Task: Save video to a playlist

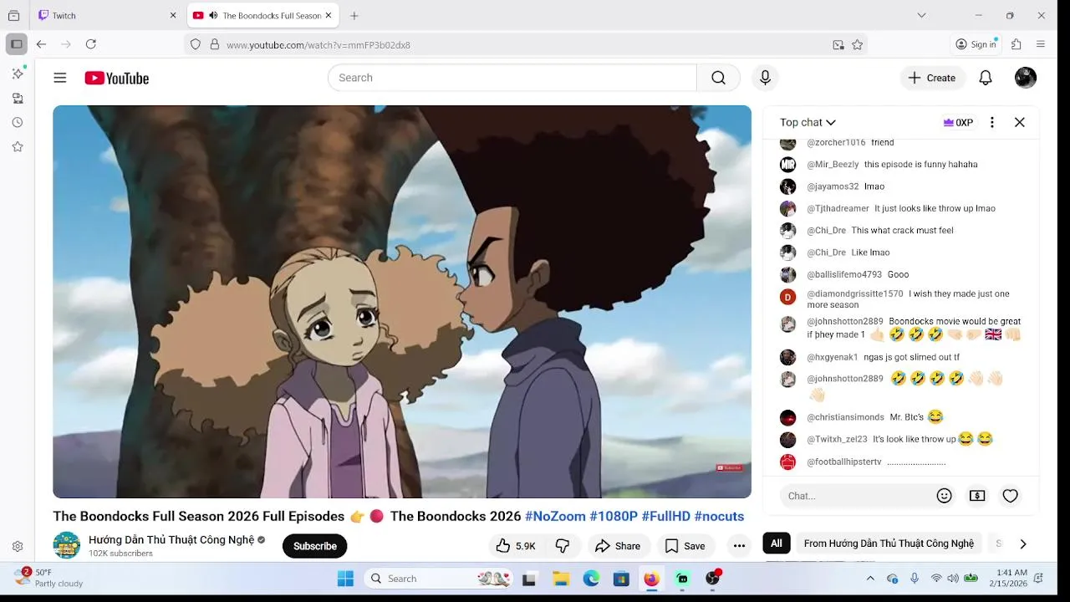Action: click(685, 546)
